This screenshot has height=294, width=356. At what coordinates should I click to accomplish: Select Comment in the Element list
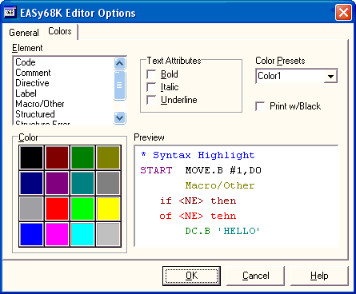(33, 73)
